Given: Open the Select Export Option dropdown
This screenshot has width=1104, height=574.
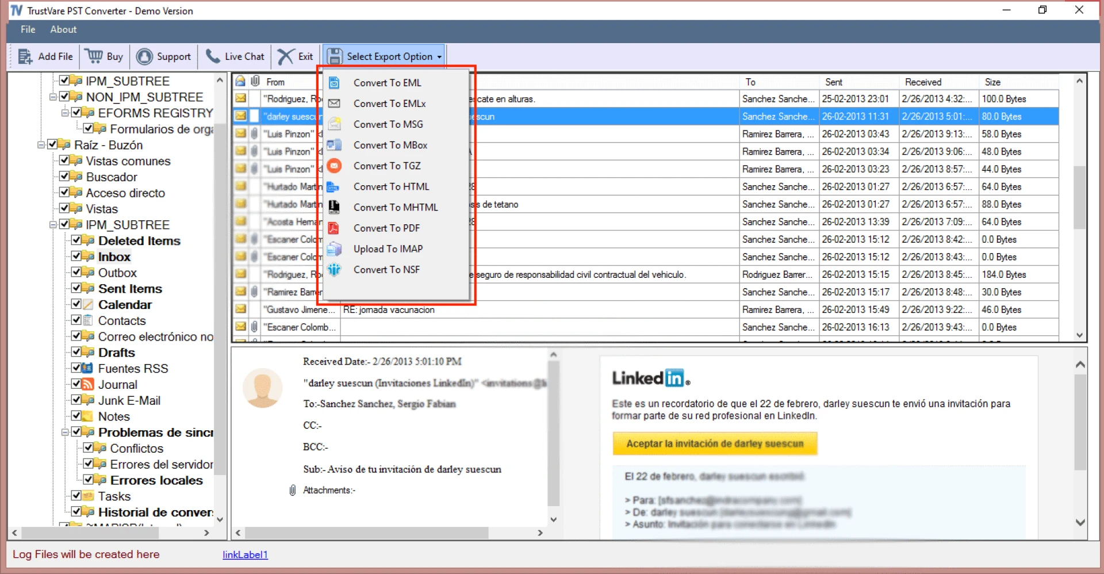Looking at the screenshot, I should click(383, 56).
